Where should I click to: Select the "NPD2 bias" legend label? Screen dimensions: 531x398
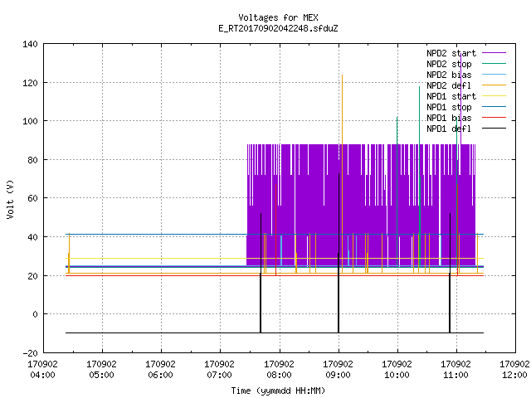coord(449,75)
